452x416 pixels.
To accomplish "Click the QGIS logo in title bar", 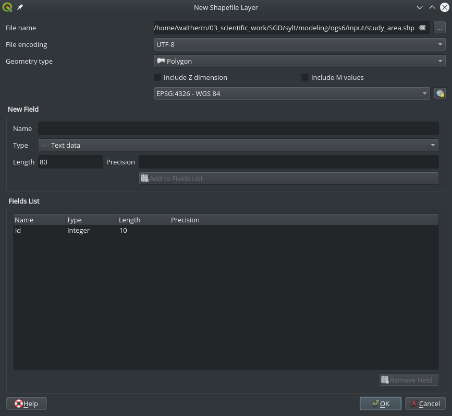I will [7, 7].
